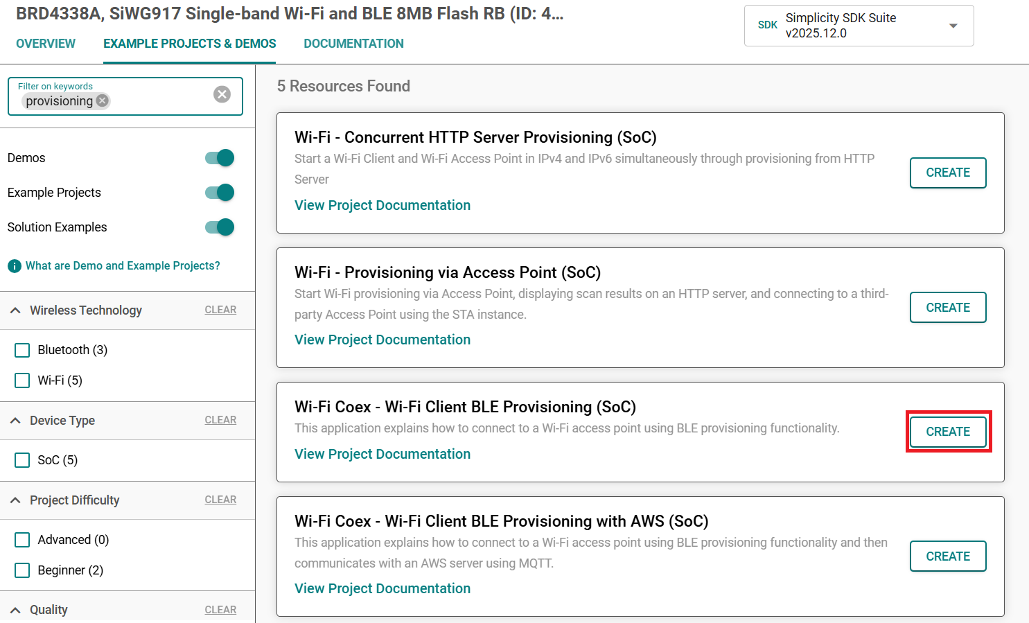Collapse the Wireless Technology section
The height and width of the screenshot is (623, 1029).
(15, 310)
